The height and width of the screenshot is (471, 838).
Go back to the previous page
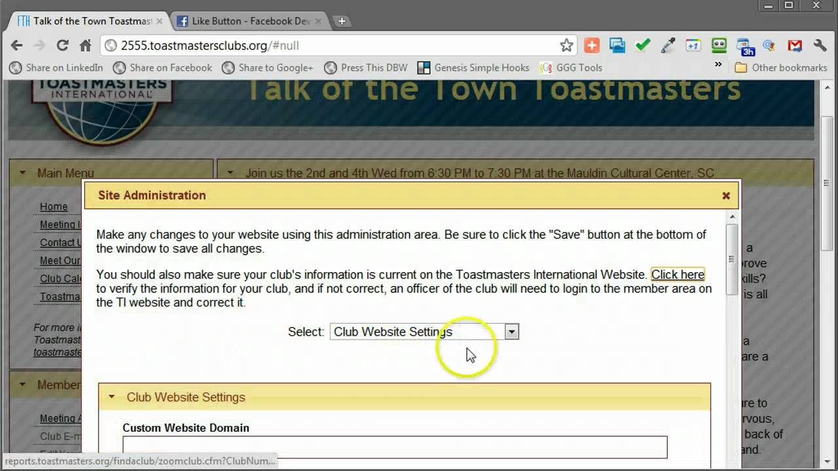[17, 45]
